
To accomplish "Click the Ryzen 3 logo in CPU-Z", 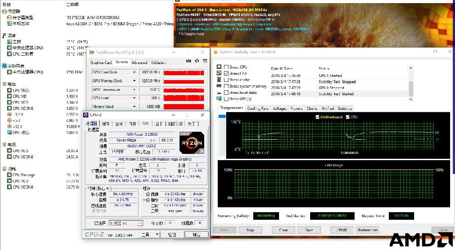I will point(192,143).
